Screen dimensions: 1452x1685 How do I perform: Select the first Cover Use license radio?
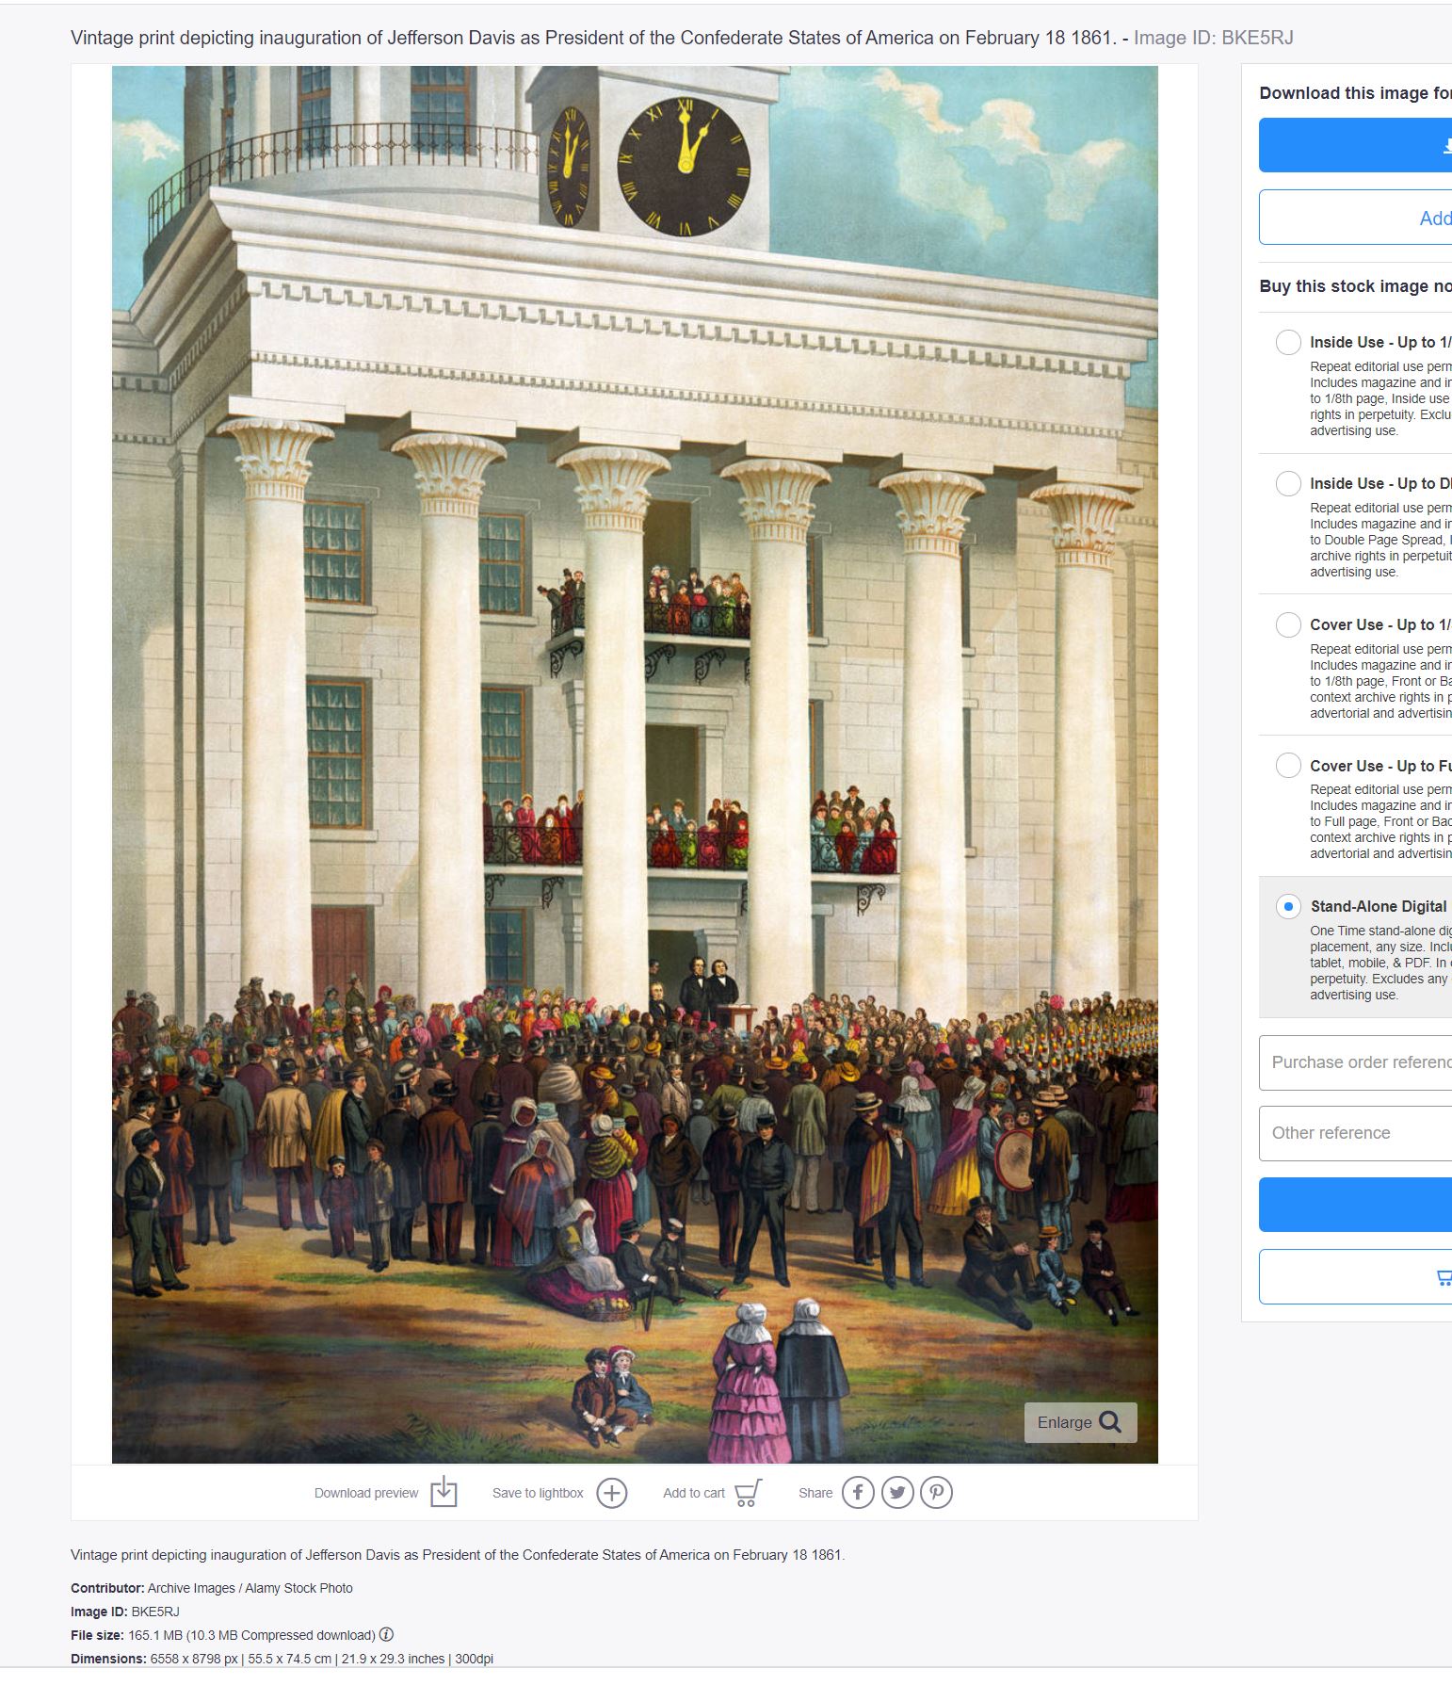point(1288,624)
